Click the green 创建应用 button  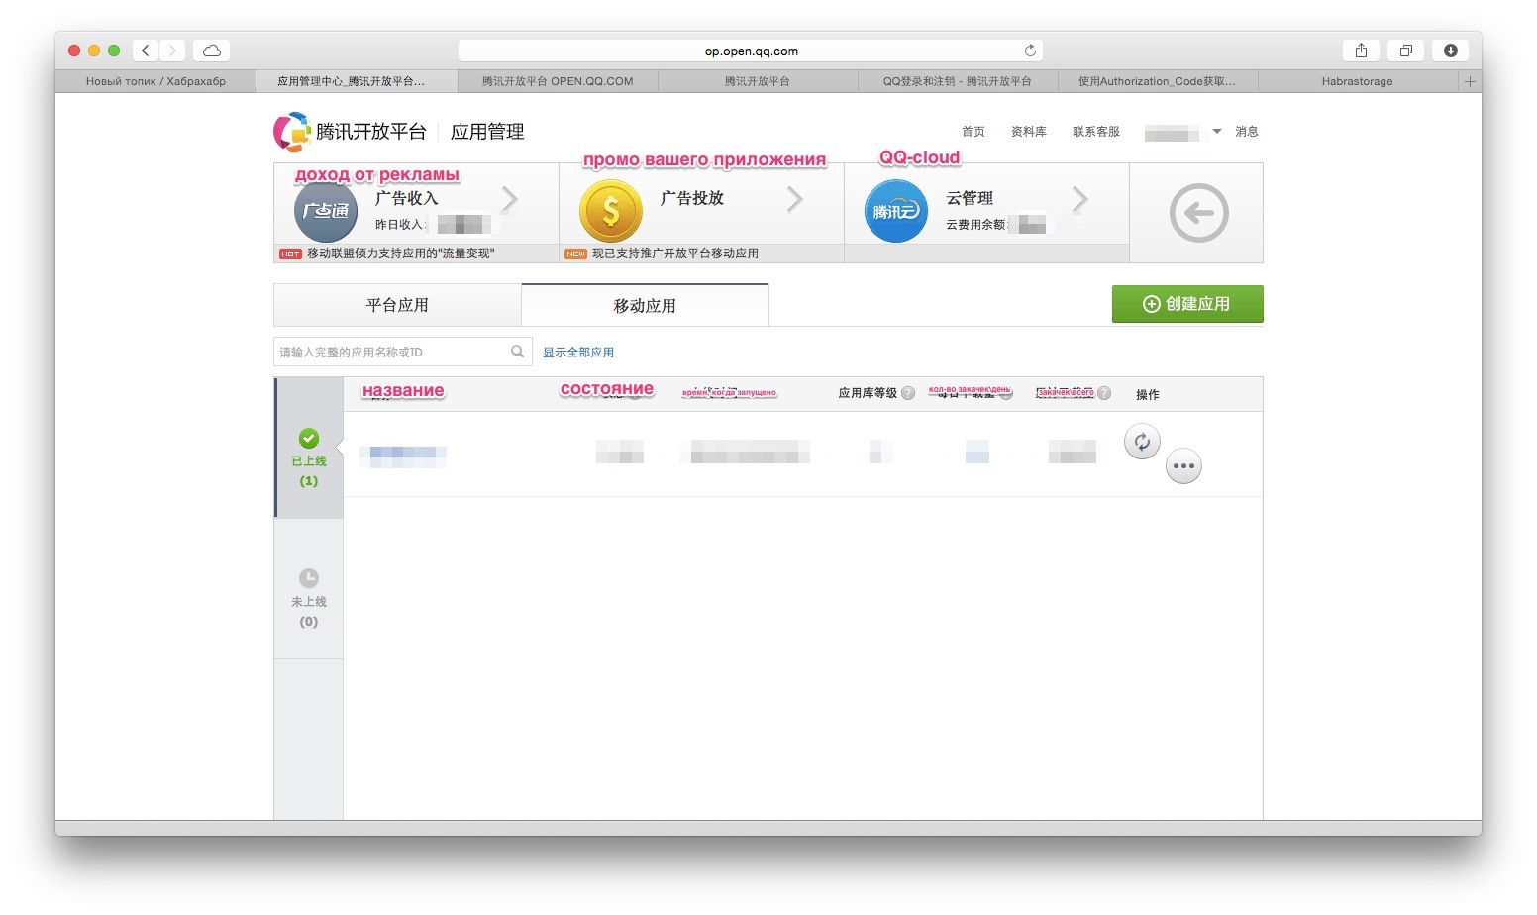[x=1187, y=304]
